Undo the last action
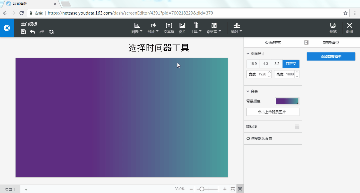 (32, 32)
